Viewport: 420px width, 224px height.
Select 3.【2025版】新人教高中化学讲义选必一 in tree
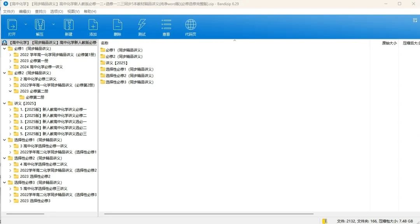(53, 122)
